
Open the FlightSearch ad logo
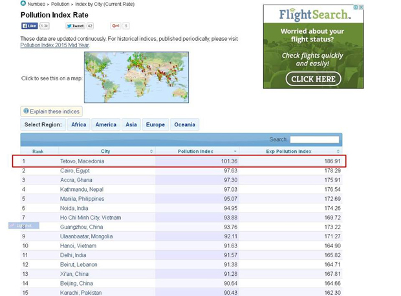click(314, 15)
